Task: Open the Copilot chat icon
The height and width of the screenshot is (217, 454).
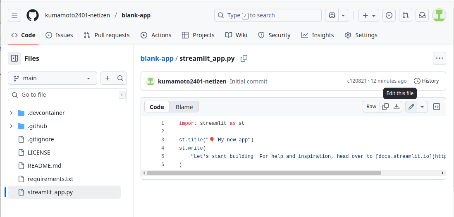Action: 332,15
